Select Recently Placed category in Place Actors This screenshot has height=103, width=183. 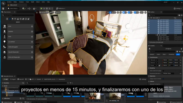(7, 19)
